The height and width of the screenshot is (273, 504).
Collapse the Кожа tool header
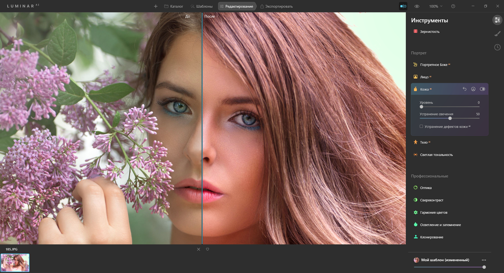(x=449, y=89)
